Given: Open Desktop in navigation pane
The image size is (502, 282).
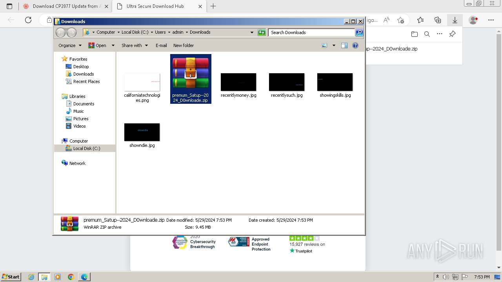Looking at the screenshot, I should coord(81,67).
